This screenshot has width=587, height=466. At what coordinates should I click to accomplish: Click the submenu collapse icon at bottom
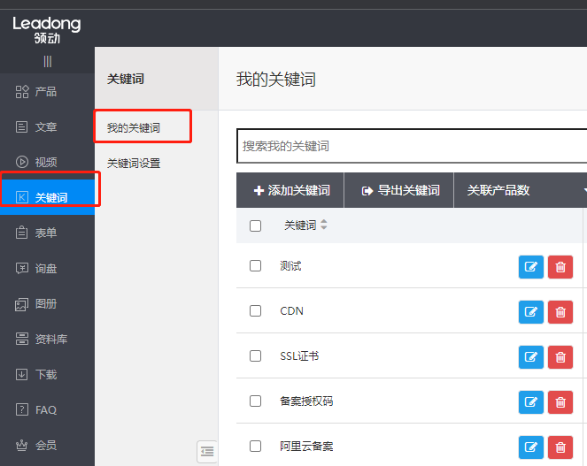tap(207, 451)
